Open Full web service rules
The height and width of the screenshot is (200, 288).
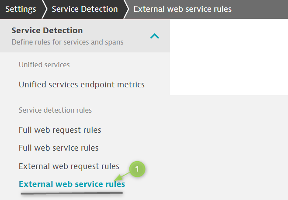click(59, 148)
